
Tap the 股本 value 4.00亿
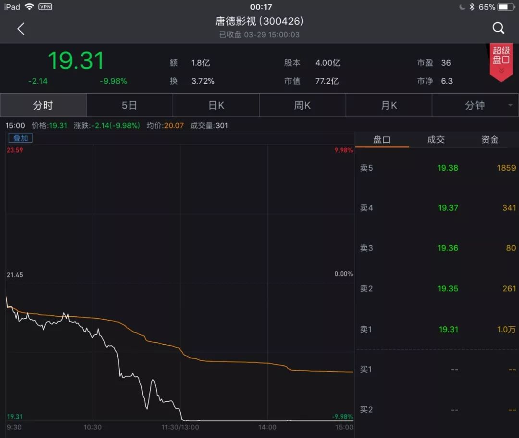tap(328, 63)
